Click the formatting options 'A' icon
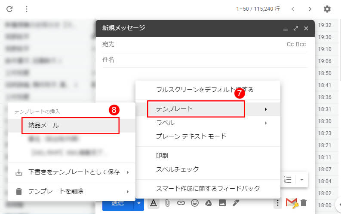 pos(153,203)
